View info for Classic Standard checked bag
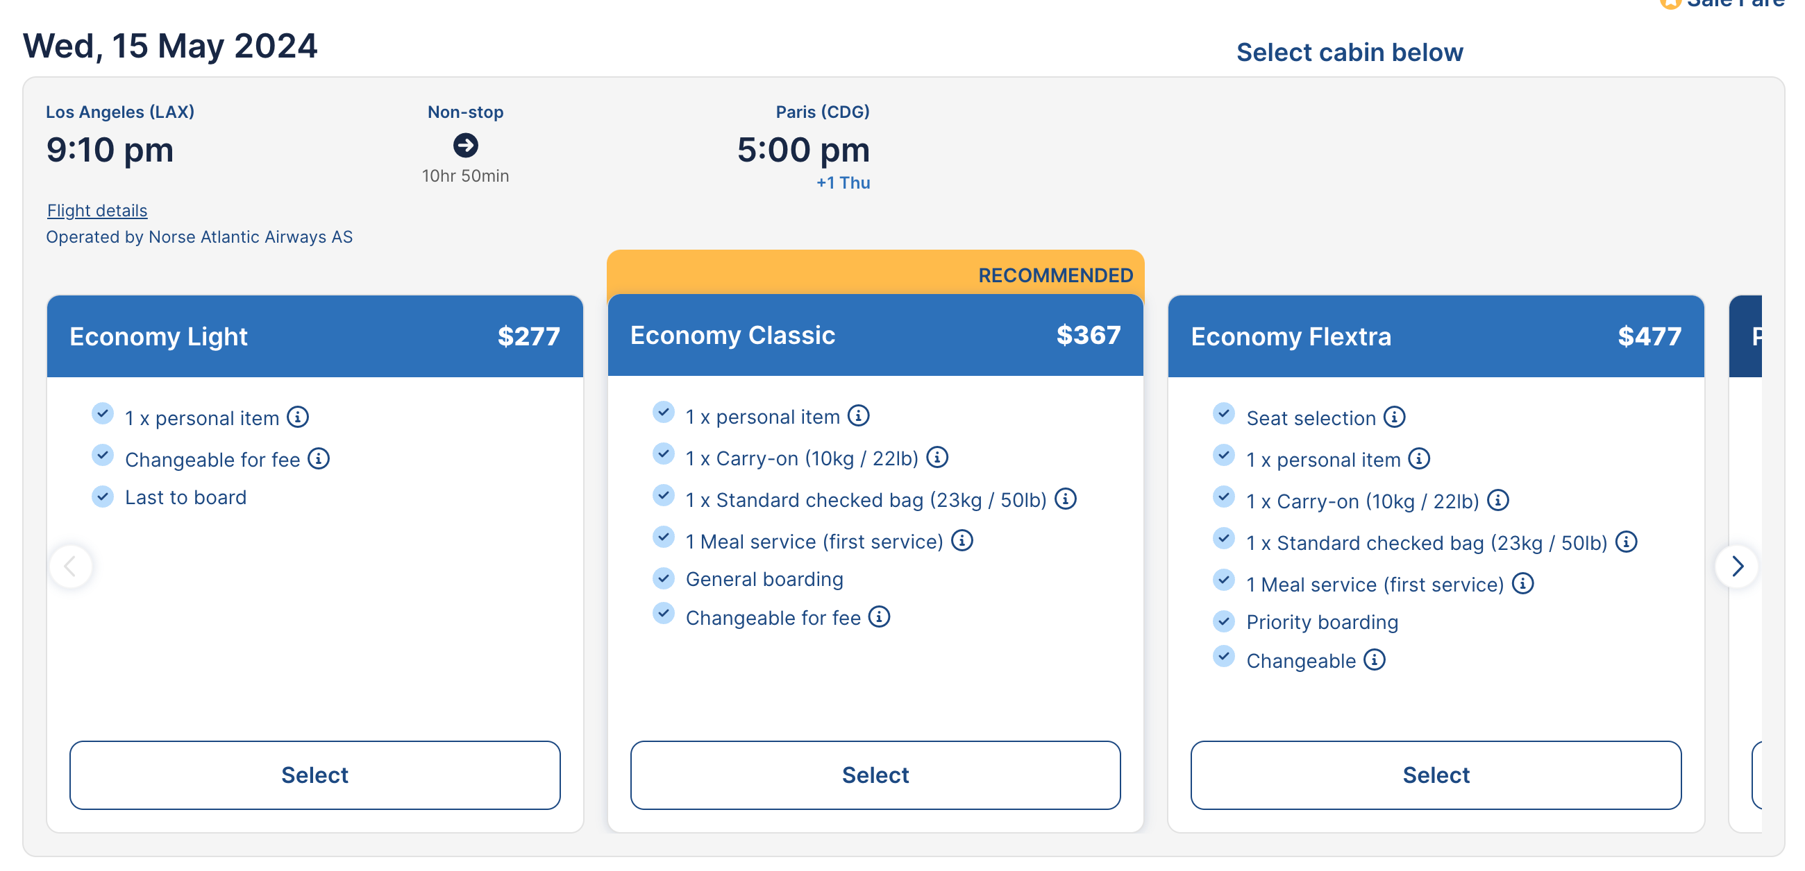Image resolution: width=1805 pixels, height=871 pixels. coord(1065,499)
